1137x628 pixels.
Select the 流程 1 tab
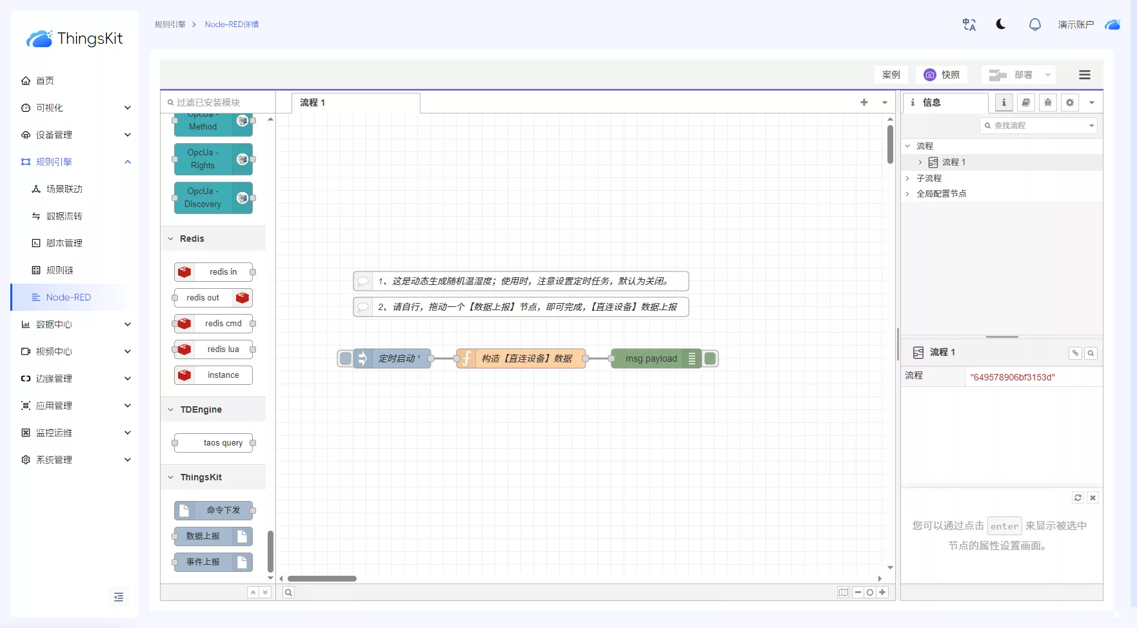tap(355, 103)
